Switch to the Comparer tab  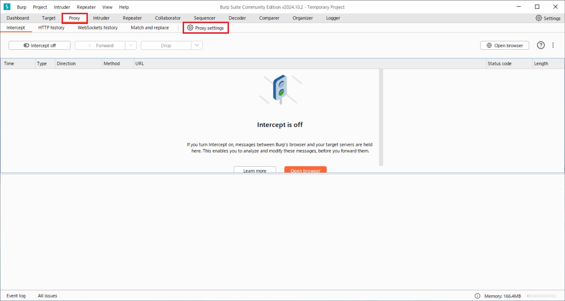269,18
